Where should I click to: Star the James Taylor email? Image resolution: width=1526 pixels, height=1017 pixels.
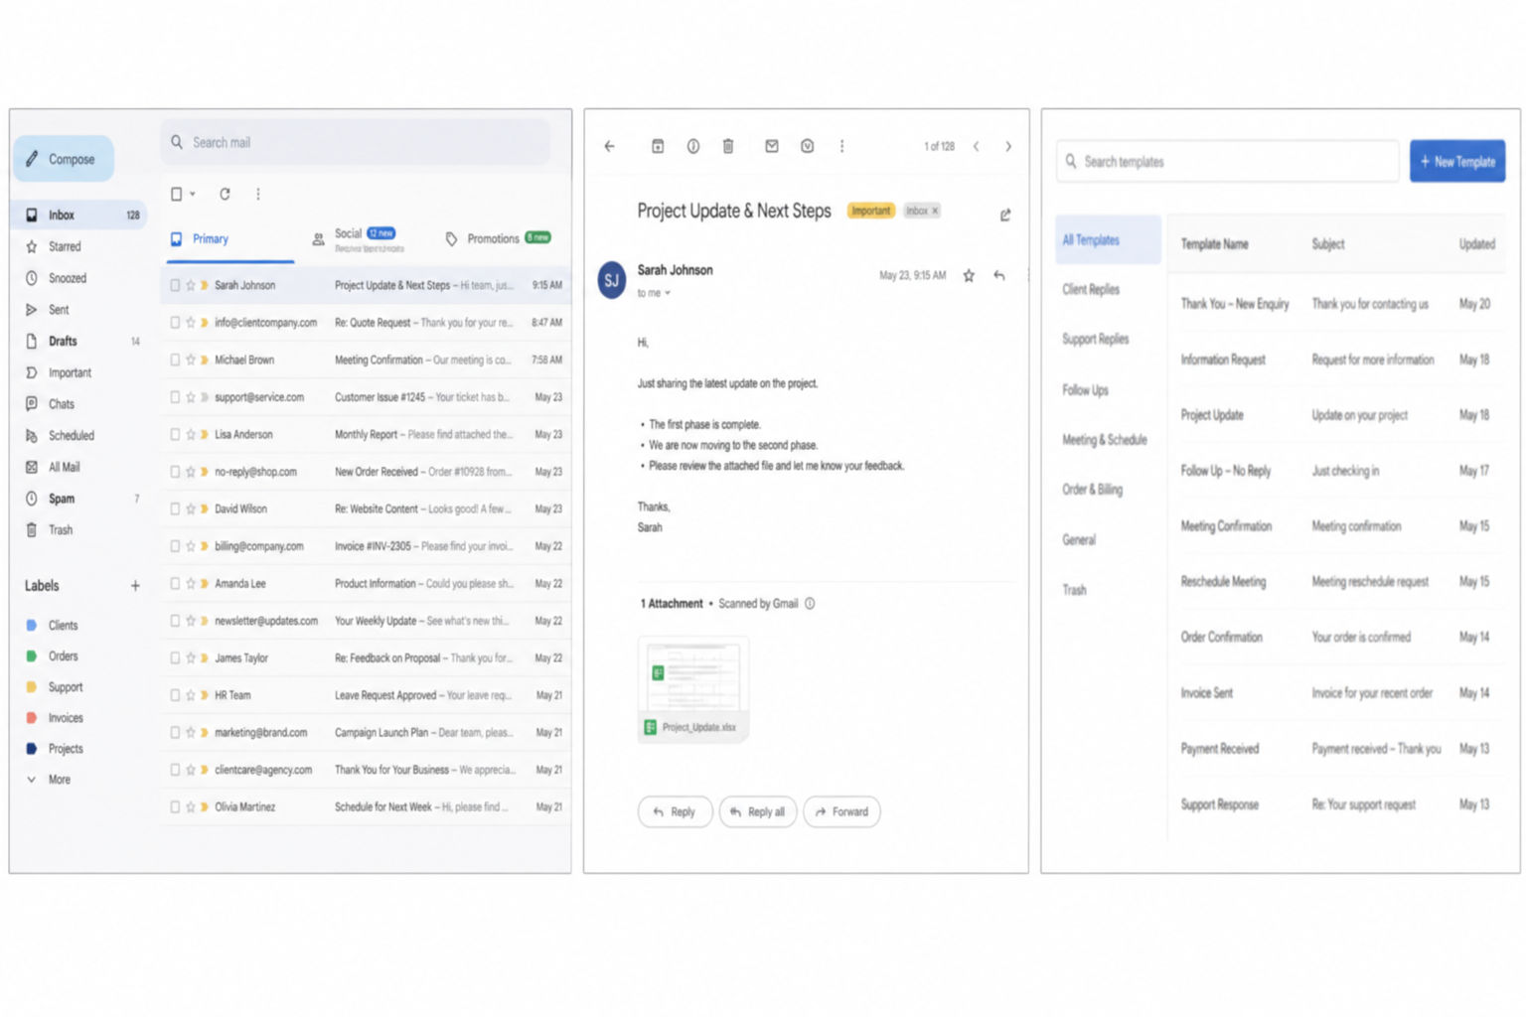[x=191, y=658]
